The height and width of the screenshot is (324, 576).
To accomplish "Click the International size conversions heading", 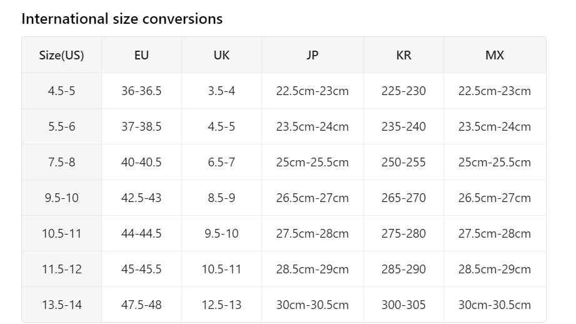I will point(122,19).
